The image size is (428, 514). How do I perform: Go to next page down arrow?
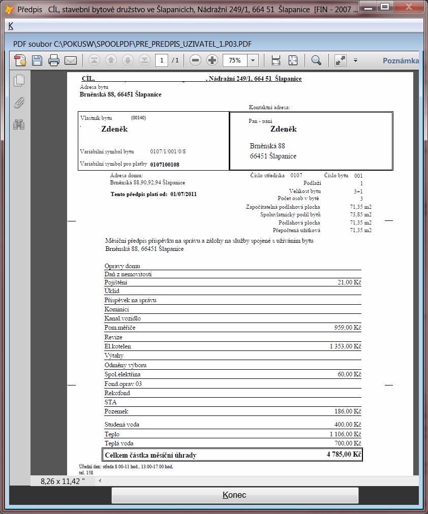click(x=128, y=60)
